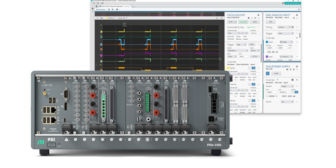336x168 pixels.
Task: Click the graph tools icon above the waveform
Action: (x=217, y=18)
